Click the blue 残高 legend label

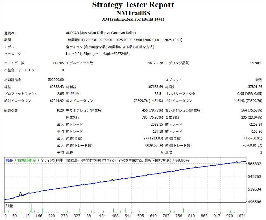(x=9, y=161)
